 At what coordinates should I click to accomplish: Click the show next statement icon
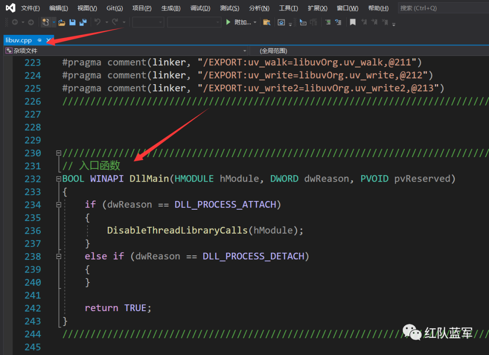pyautogui.click(x=303, y=22)
